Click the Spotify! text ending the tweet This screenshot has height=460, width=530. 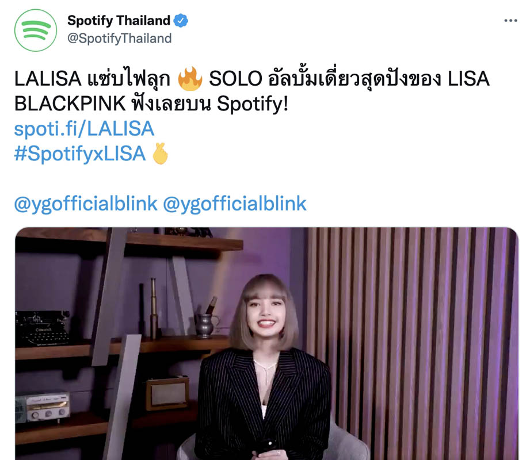[253, 103]
